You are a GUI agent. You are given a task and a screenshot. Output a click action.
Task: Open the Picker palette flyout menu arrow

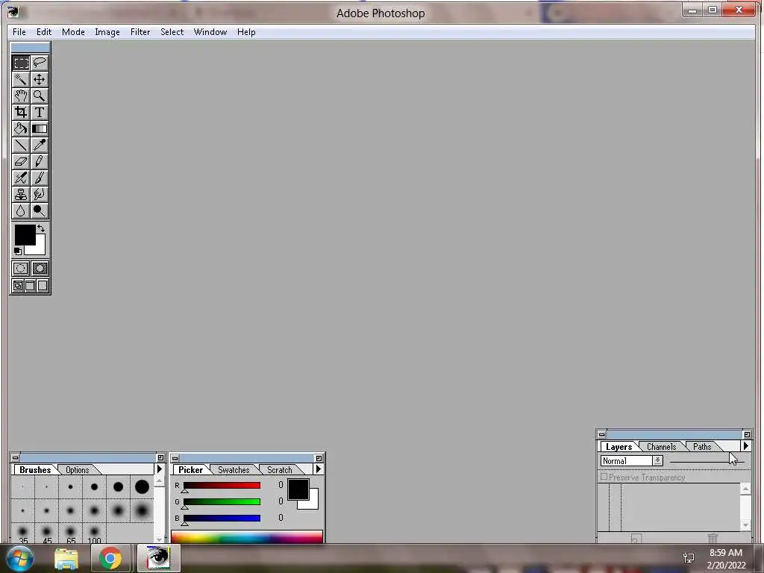[x=318, y=469]
